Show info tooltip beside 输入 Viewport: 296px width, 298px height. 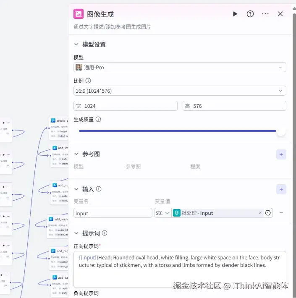99,189
